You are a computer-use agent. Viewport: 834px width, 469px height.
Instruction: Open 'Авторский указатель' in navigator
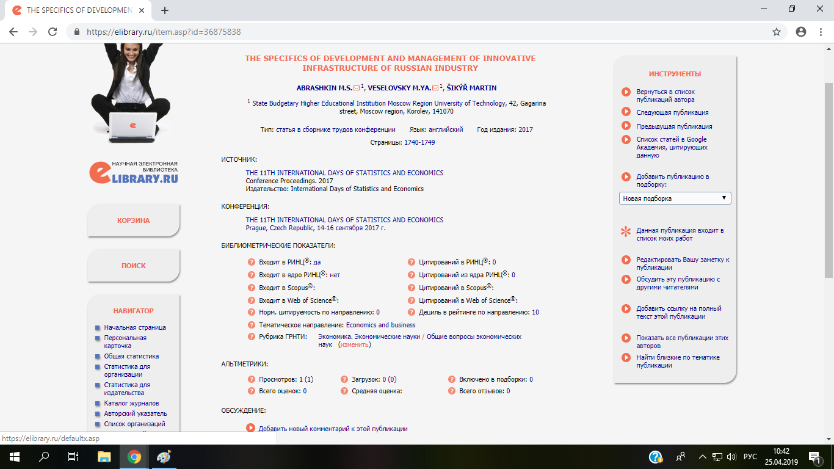click(x=136, y=413)
